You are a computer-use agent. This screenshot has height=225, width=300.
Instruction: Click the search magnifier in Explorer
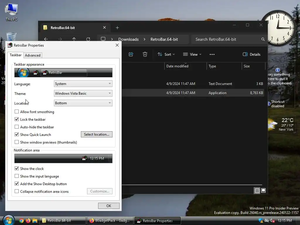[x=263, y=39]
